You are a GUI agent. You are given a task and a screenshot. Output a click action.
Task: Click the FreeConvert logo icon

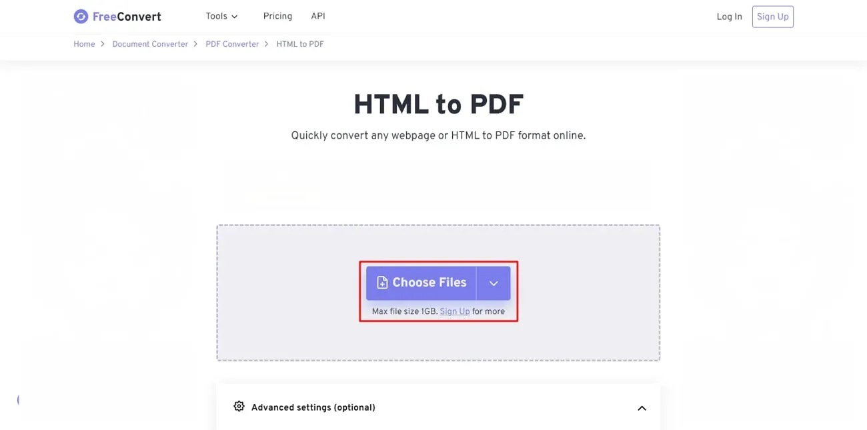(81, 16)
